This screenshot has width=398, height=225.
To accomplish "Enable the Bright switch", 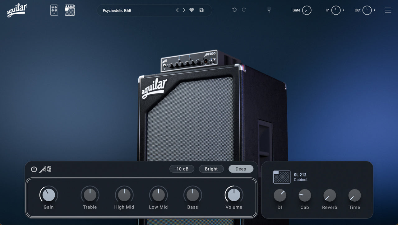I will 211,169.
